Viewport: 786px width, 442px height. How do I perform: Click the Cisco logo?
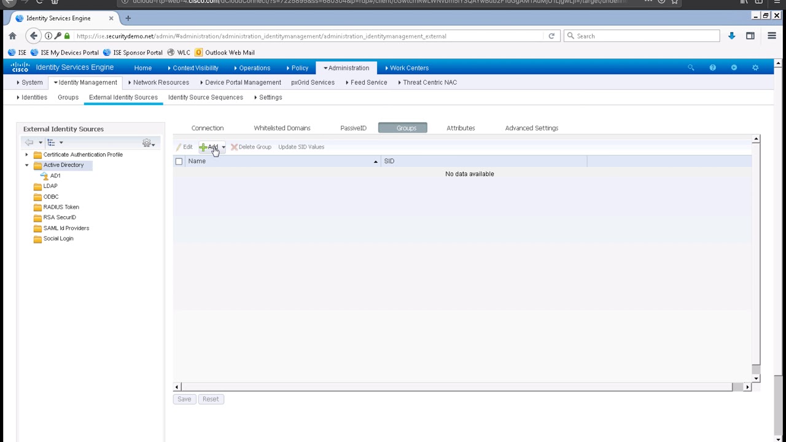coord(20,68)
